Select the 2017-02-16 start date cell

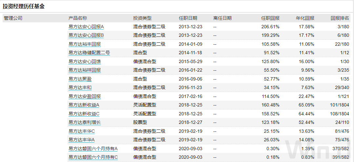pos(191,96)
